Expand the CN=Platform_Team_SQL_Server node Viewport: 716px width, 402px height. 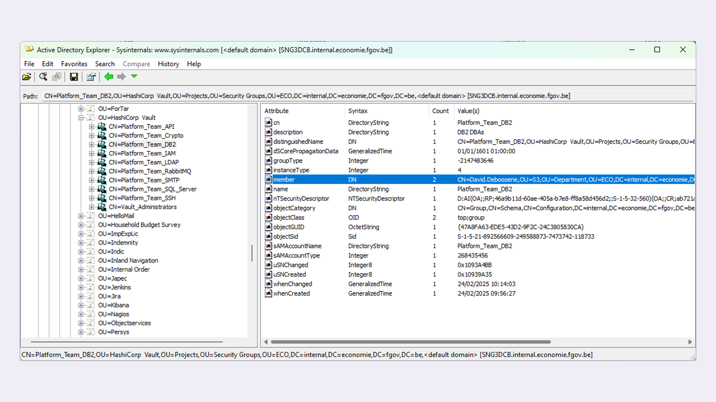pyautogui.click(x=92, y=189)
